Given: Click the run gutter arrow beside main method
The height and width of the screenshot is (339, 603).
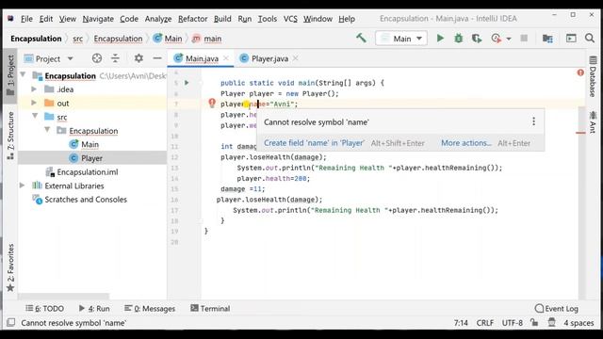Looking at the screenshot, I should click(x=187, y=83).
